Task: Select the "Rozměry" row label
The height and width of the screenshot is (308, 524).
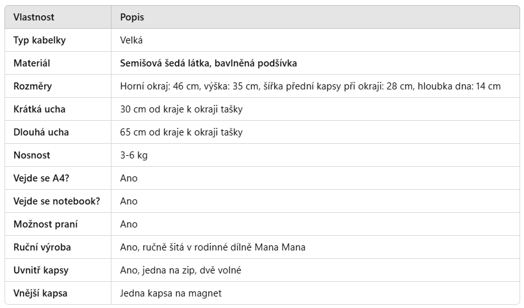Action: (x=33, y=86)
